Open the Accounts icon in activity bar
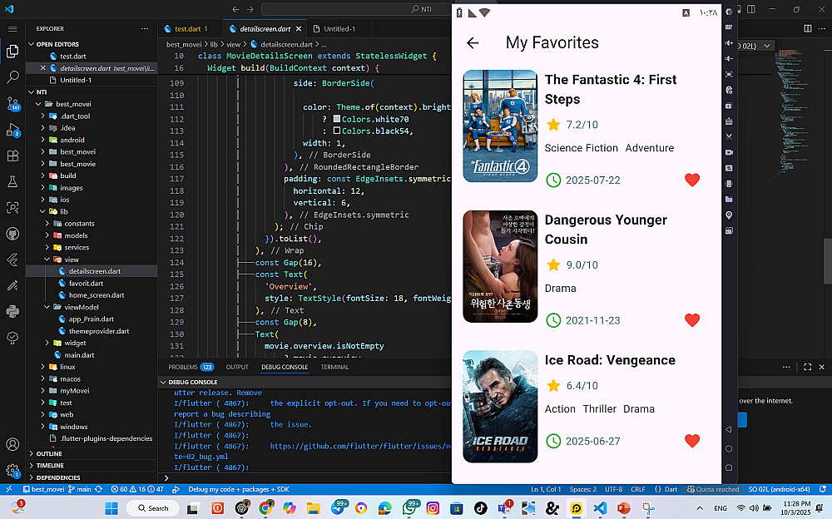Viewport: 832px width, 519px height. point(12,445)
